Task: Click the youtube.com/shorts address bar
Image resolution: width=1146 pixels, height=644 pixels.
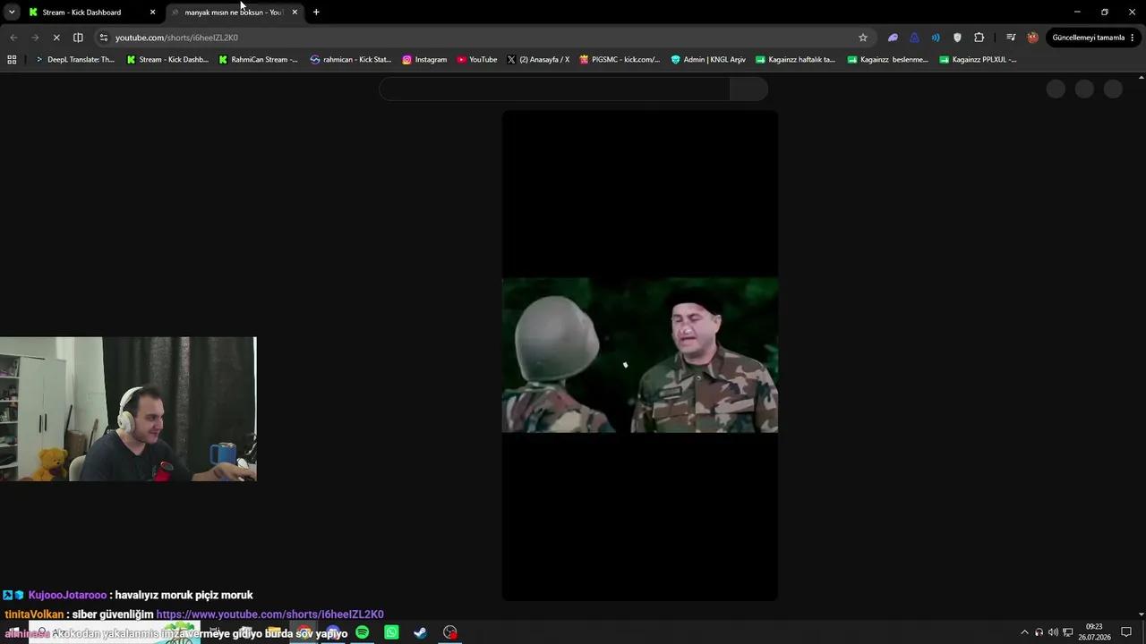Action: [483, 38]
